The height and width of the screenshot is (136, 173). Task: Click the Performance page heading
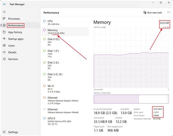pos(51,13)
